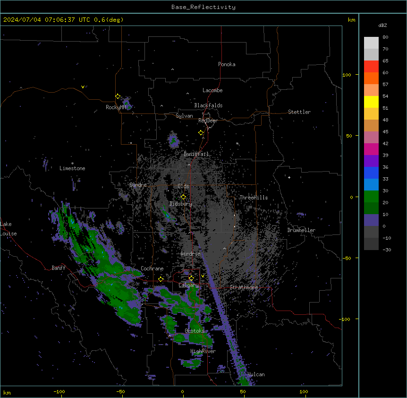Click the 65 value on the dBZ legend

click(385, 61)
